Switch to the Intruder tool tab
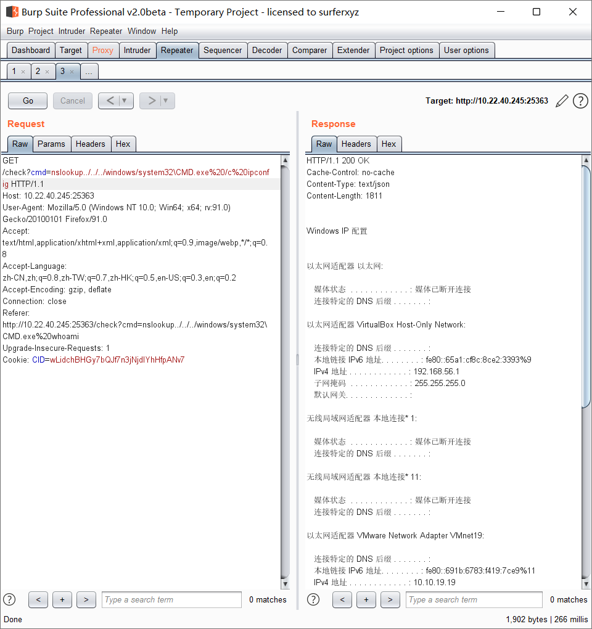 pos(137,51)
